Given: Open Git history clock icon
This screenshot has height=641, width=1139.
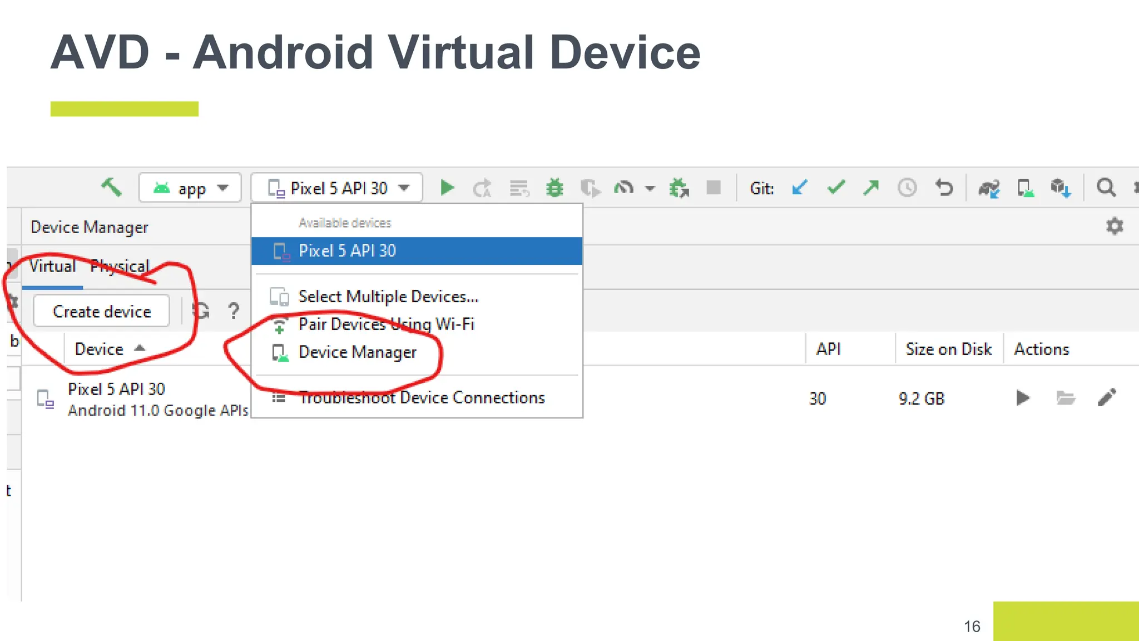Looking at the screenshot, I should coord(907,188).
